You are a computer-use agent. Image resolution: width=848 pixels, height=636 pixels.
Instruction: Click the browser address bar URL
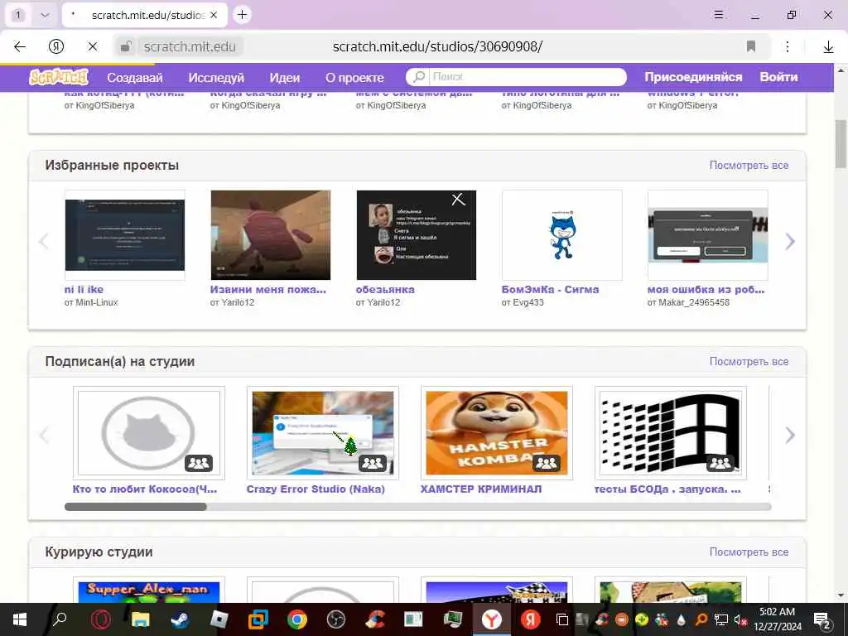point(437,46)
